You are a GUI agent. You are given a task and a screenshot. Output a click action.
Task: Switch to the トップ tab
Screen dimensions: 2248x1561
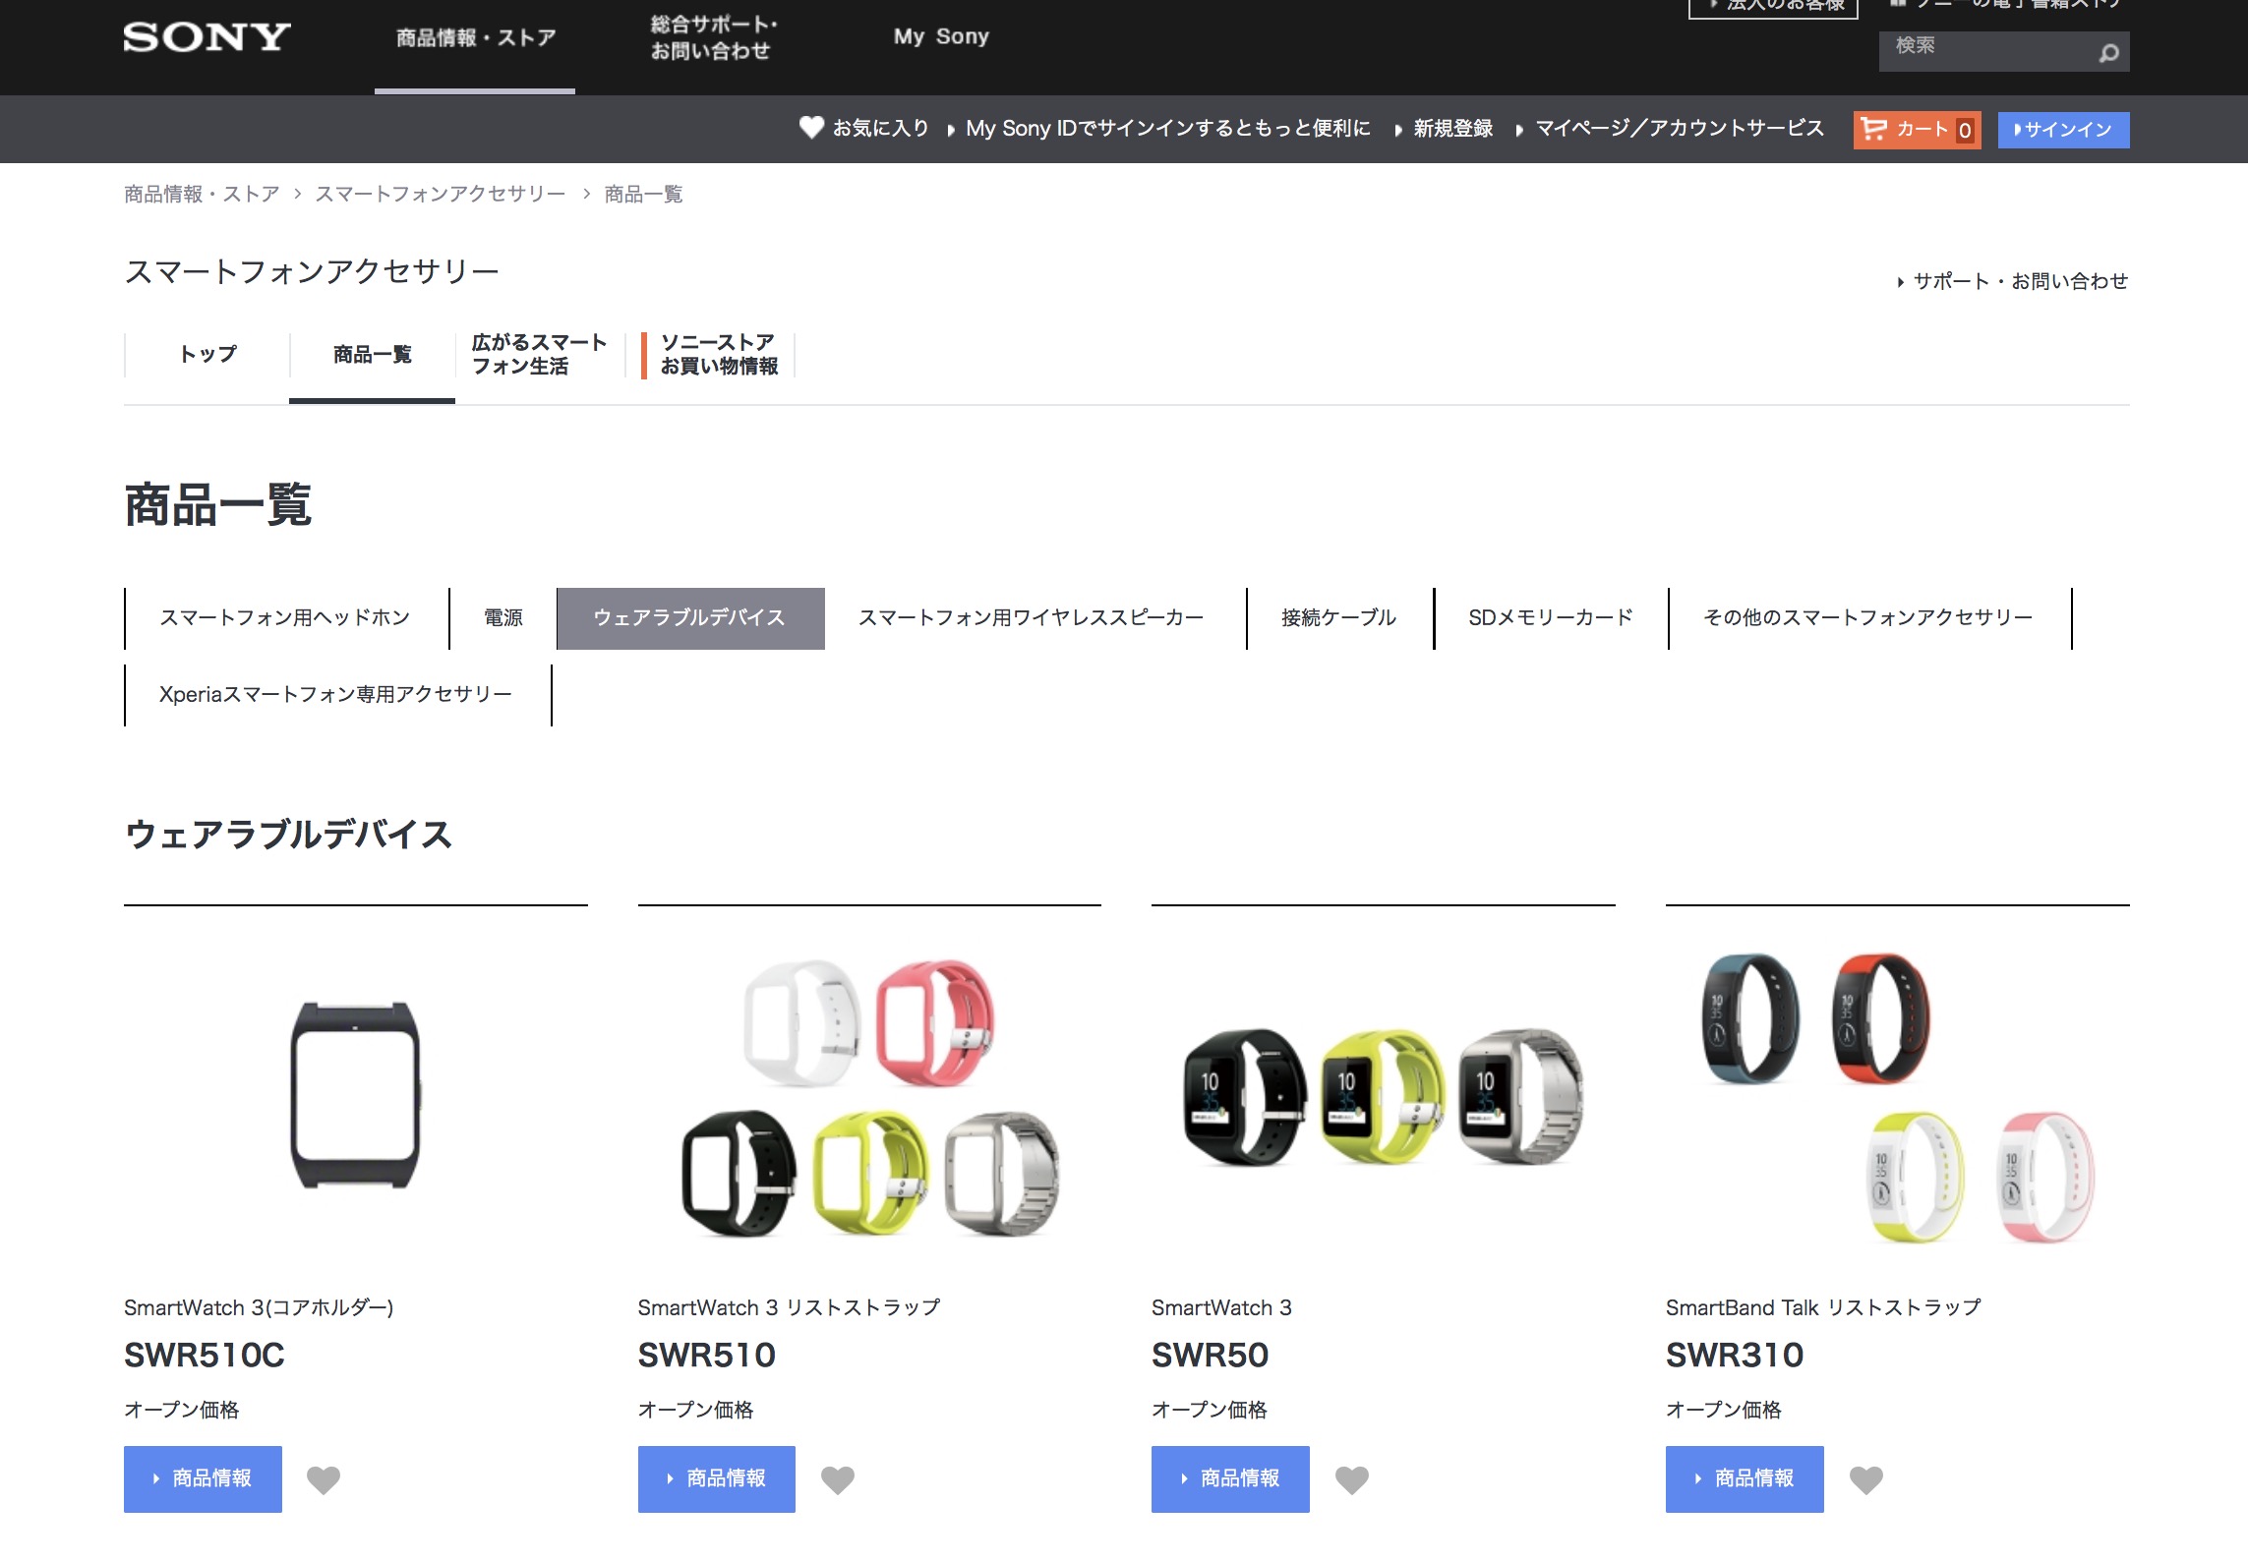point(207,354)
